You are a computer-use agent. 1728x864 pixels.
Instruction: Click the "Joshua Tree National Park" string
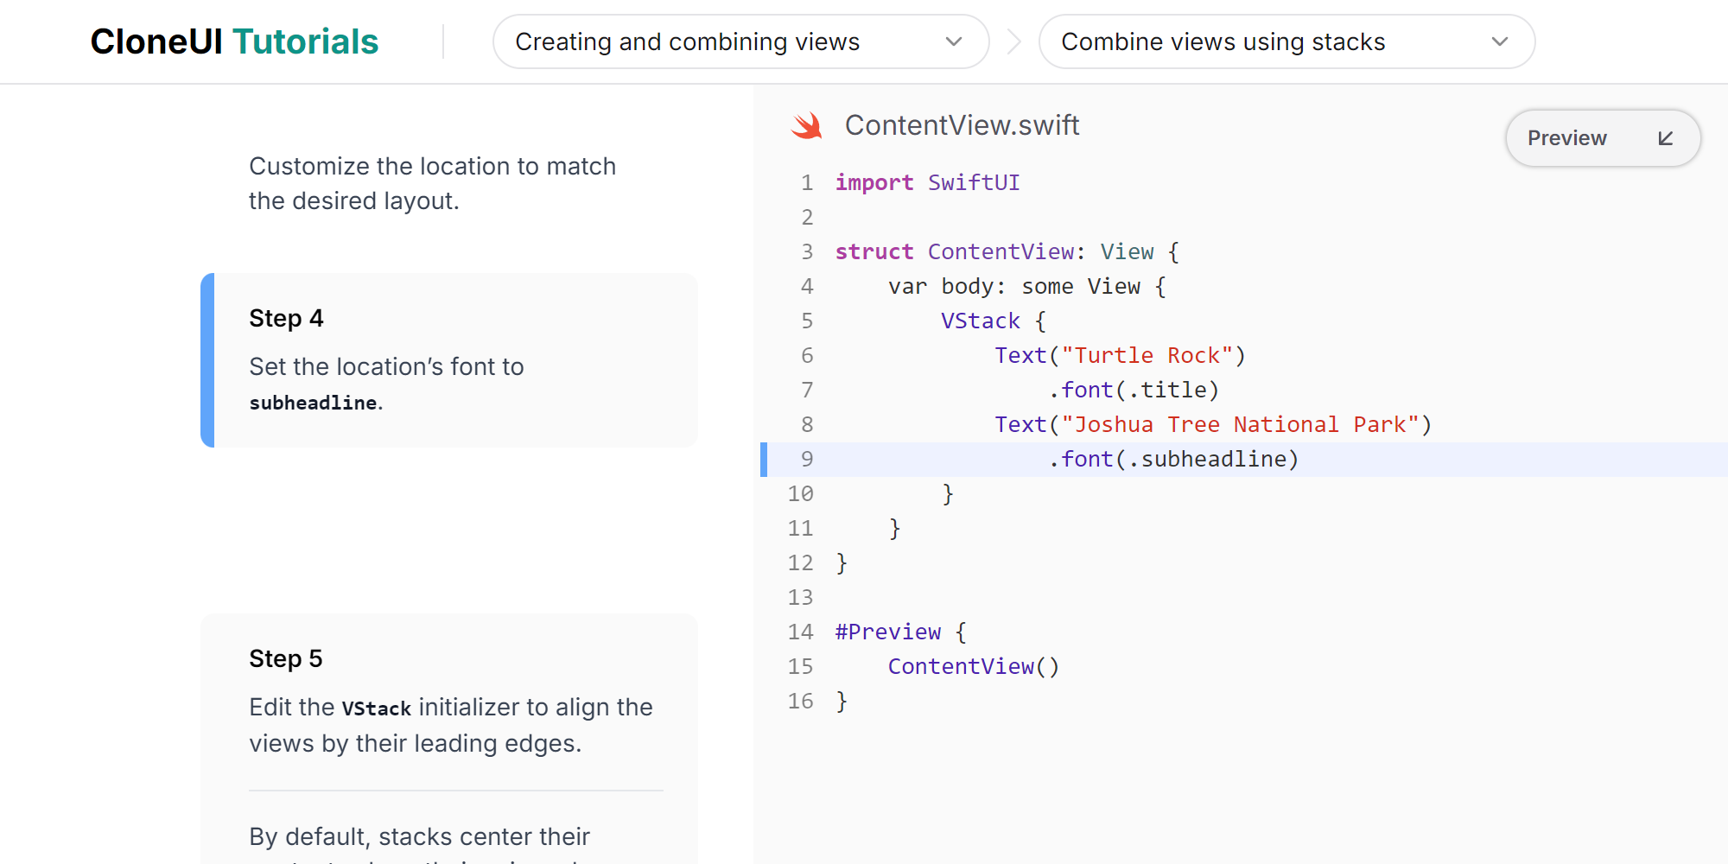pos(1240,425)
